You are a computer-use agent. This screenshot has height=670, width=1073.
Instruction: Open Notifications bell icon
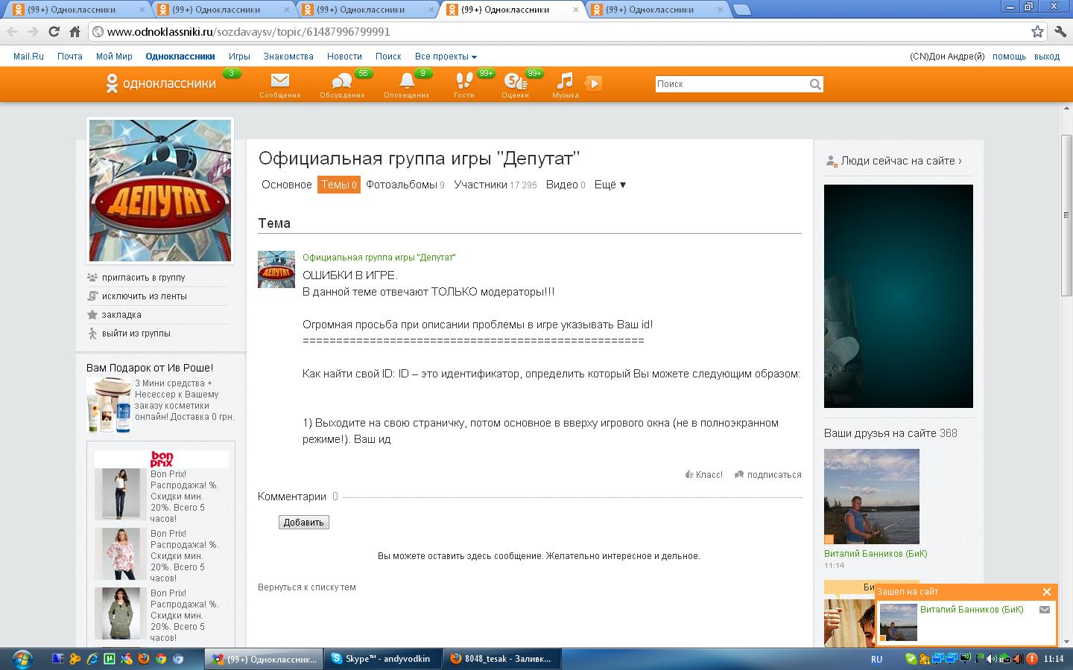pyautogui.click(x=407, y=80)
